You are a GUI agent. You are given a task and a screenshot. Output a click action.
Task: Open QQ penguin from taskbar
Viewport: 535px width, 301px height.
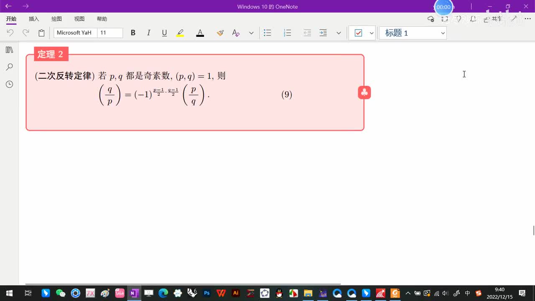click(279, 293)
